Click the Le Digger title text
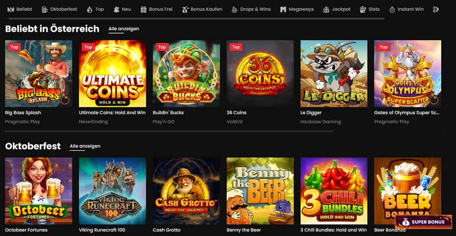Screen dimensions: 456x236 click(311, 113)
